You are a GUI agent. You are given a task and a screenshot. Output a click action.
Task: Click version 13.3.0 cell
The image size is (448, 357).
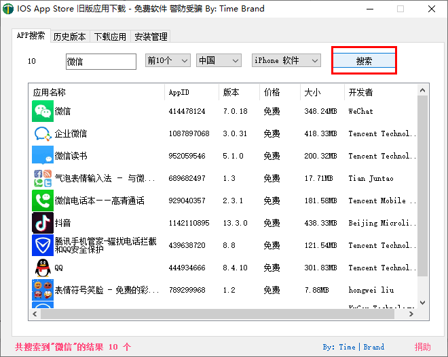(235, 223)
